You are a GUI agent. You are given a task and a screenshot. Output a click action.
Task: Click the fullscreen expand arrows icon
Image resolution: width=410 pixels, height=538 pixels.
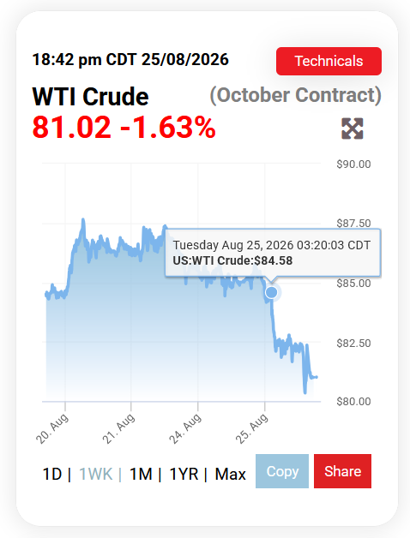(x=353, y=129)
